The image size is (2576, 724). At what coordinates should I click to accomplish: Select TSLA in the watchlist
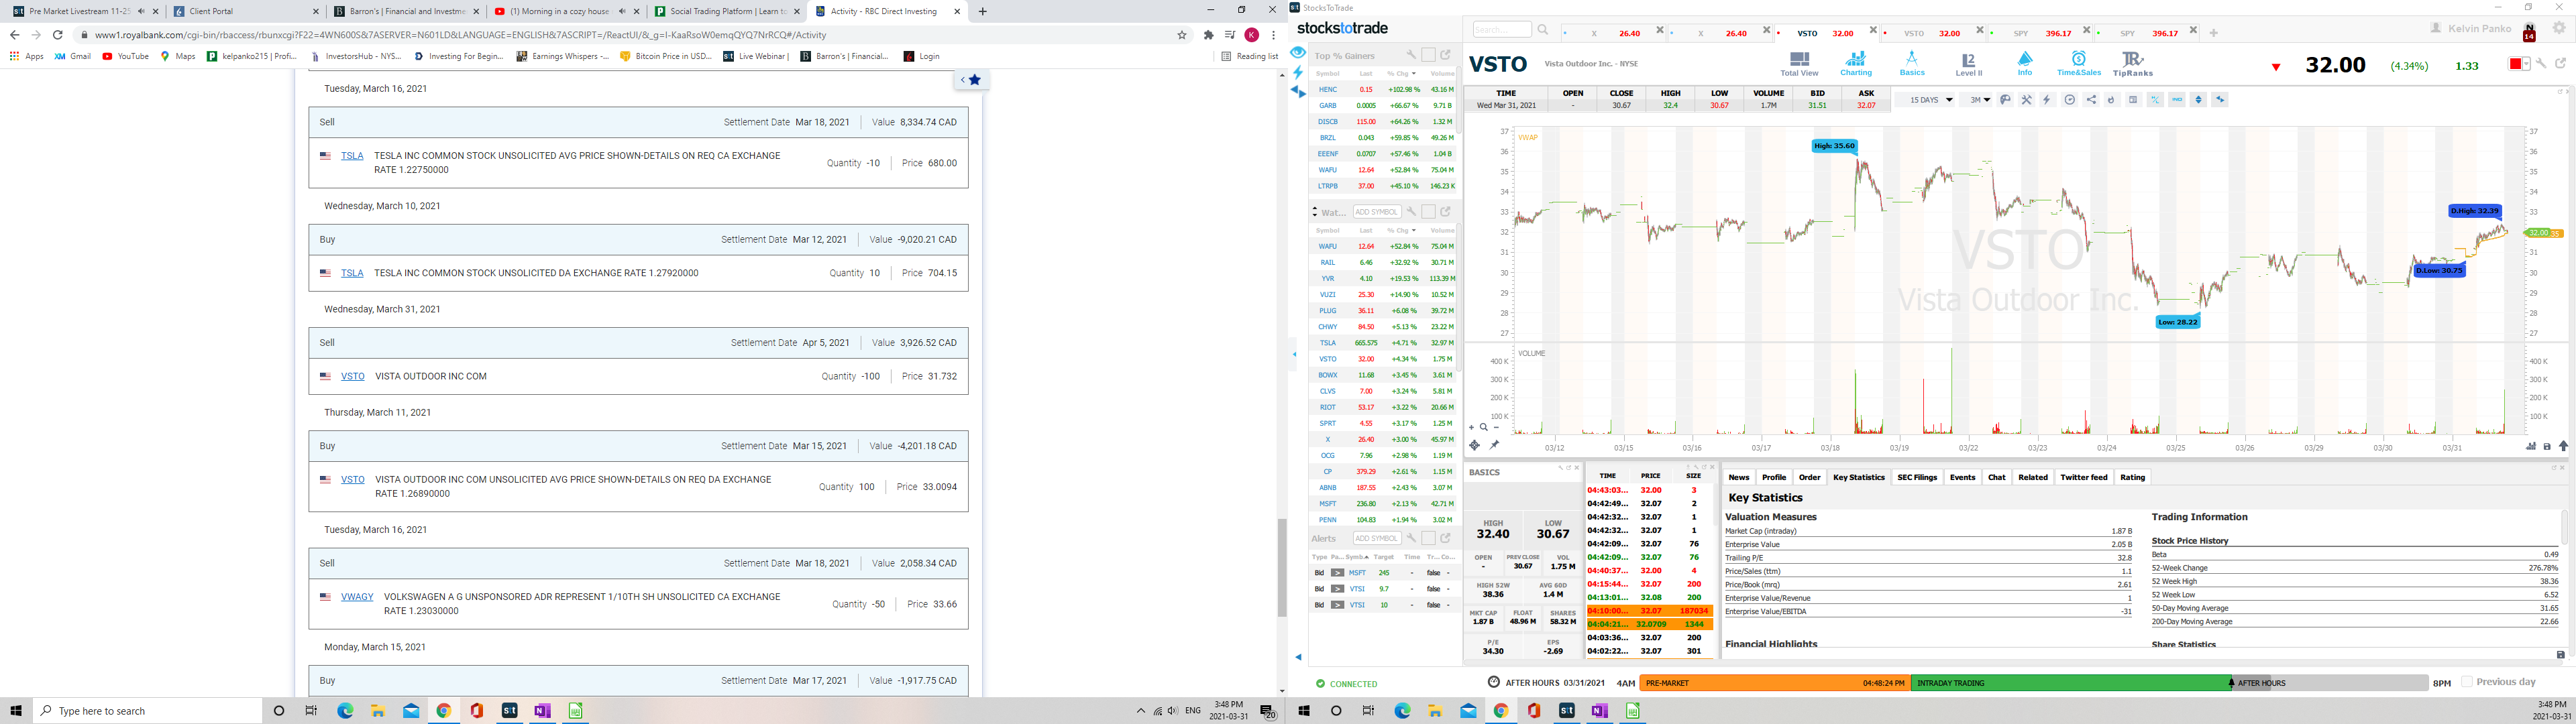(1327, 343)
